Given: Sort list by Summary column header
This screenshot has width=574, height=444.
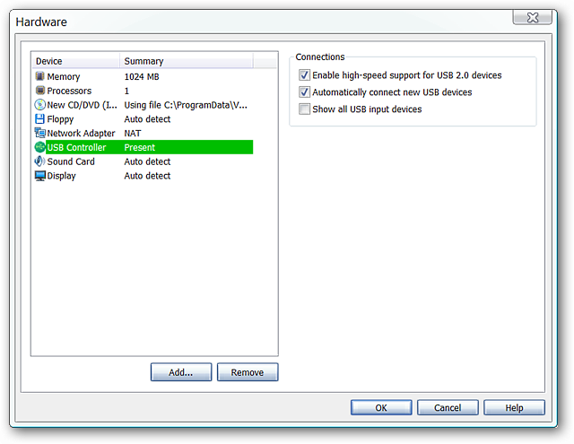Looking at the screenshot, I should point(187,61).
